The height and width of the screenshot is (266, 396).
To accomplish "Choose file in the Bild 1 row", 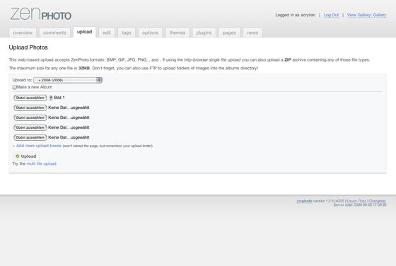I will [30, 98].
